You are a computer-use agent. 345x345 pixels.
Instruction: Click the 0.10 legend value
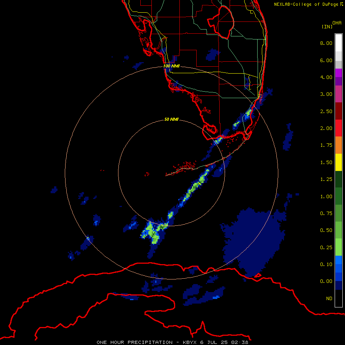click(326, 264)
